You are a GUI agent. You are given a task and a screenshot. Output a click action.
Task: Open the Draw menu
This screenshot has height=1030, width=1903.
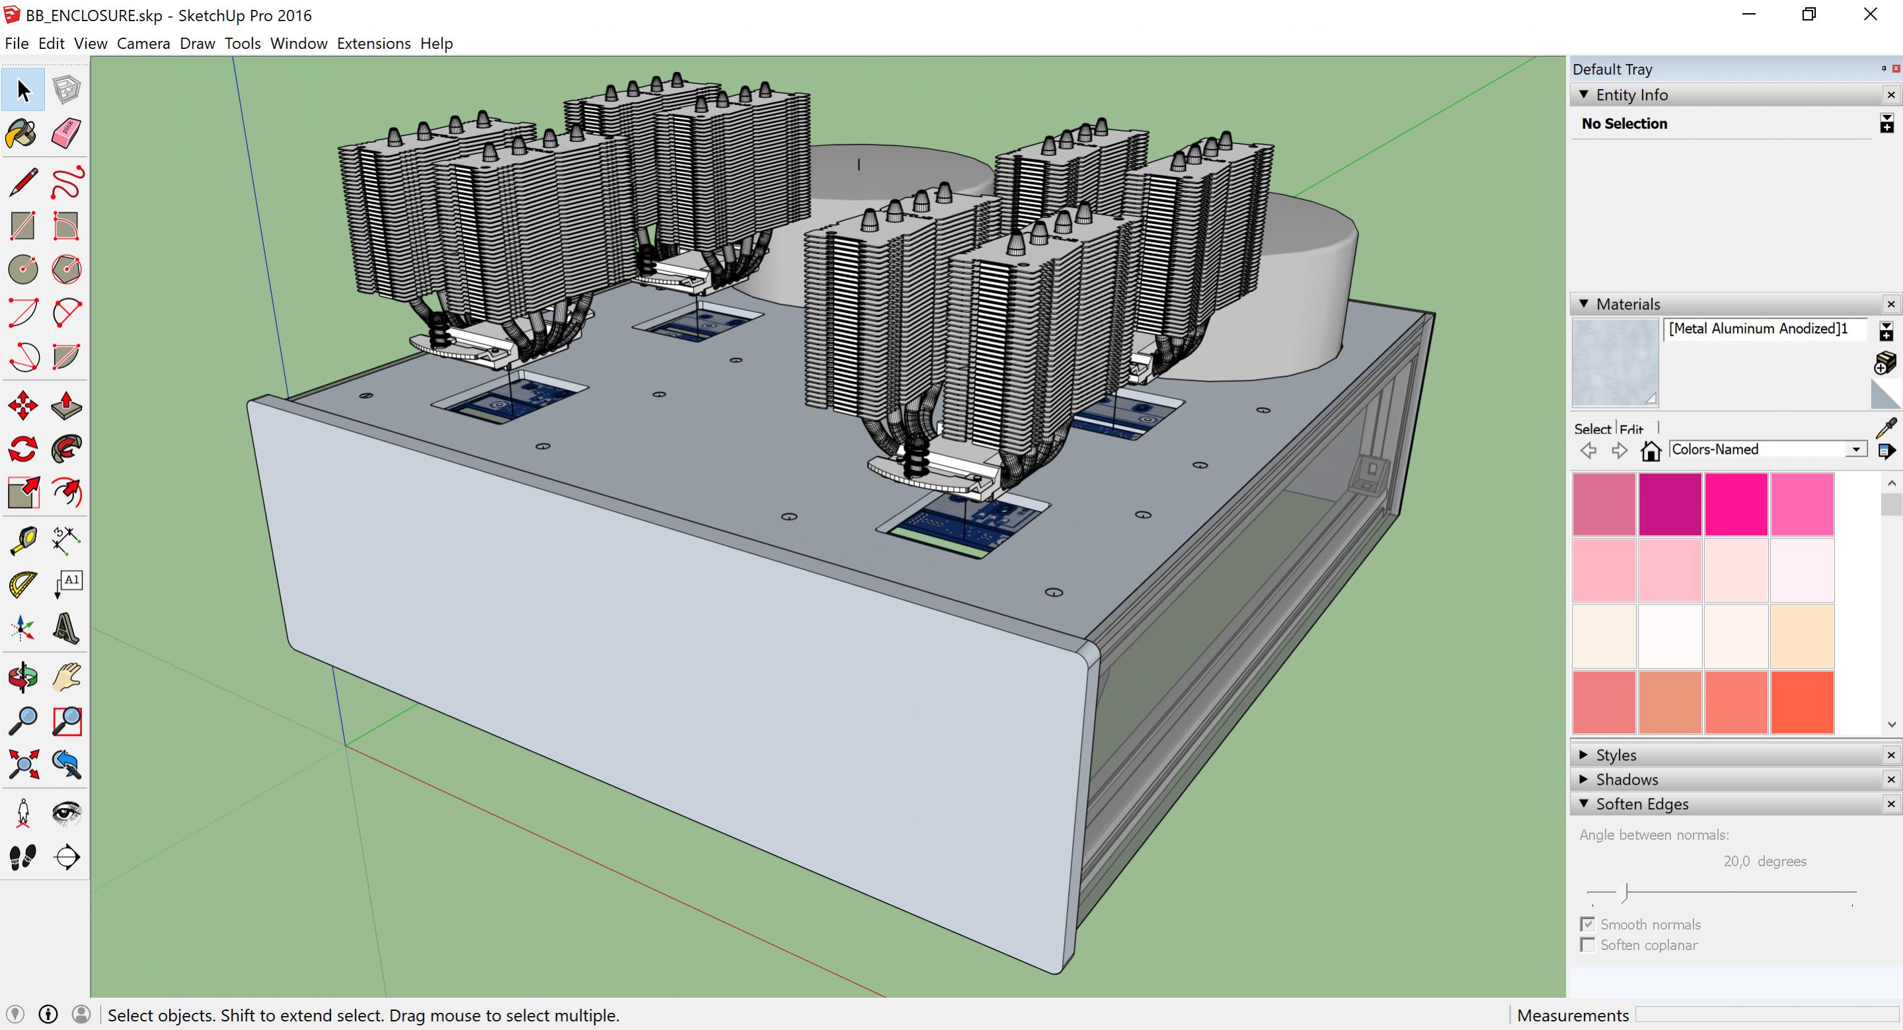197,44
